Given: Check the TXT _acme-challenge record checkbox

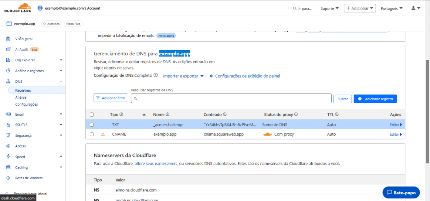Looking at the screenshot, I should click(92, 125).
